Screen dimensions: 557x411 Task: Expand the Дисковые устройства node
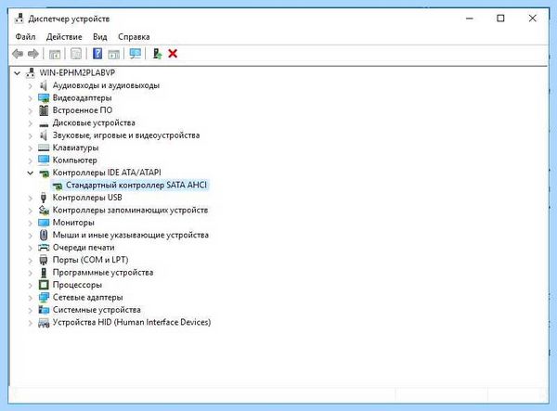31,123
